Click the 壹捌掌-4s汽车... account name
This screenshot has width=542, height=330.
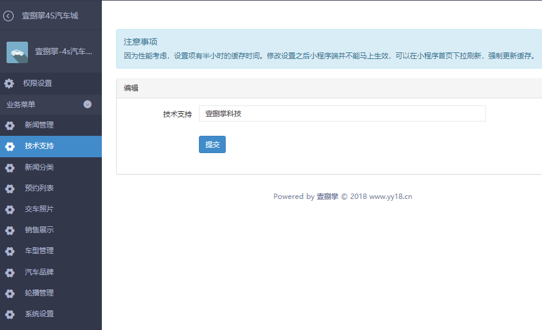click(x=64, y=51)
